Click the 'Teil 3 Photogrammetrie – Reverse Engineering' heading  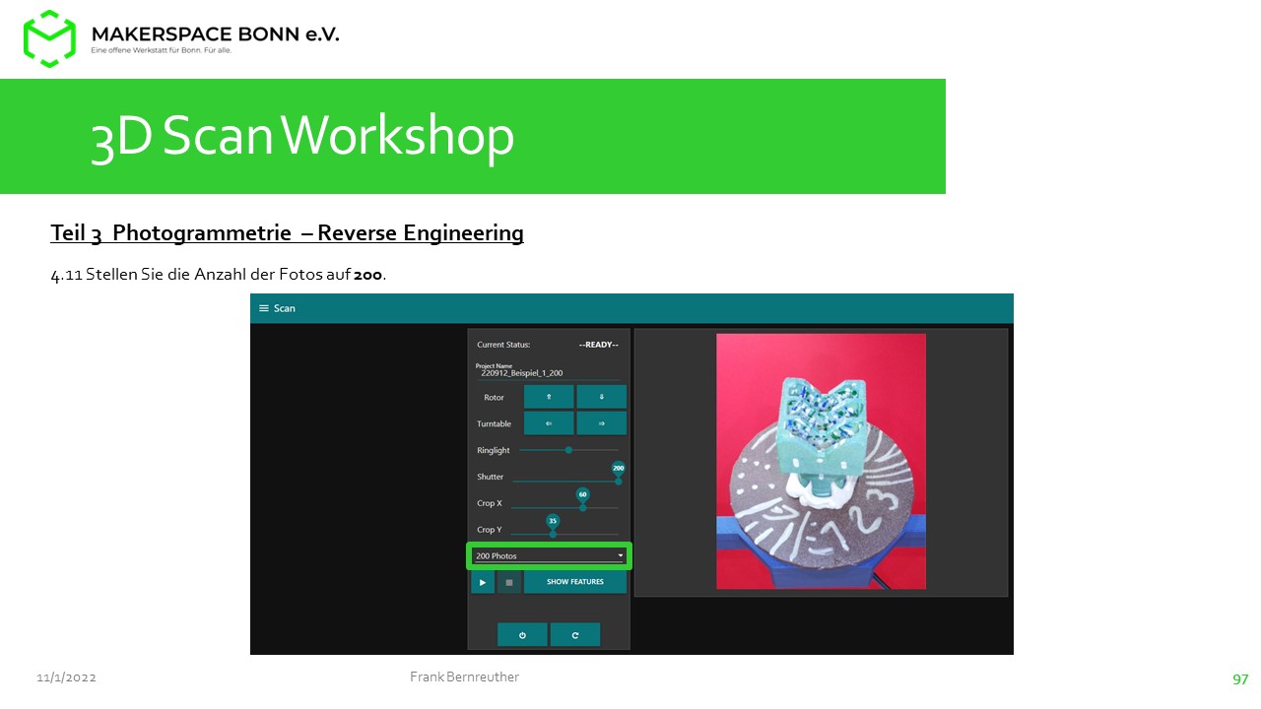point(287,233)
